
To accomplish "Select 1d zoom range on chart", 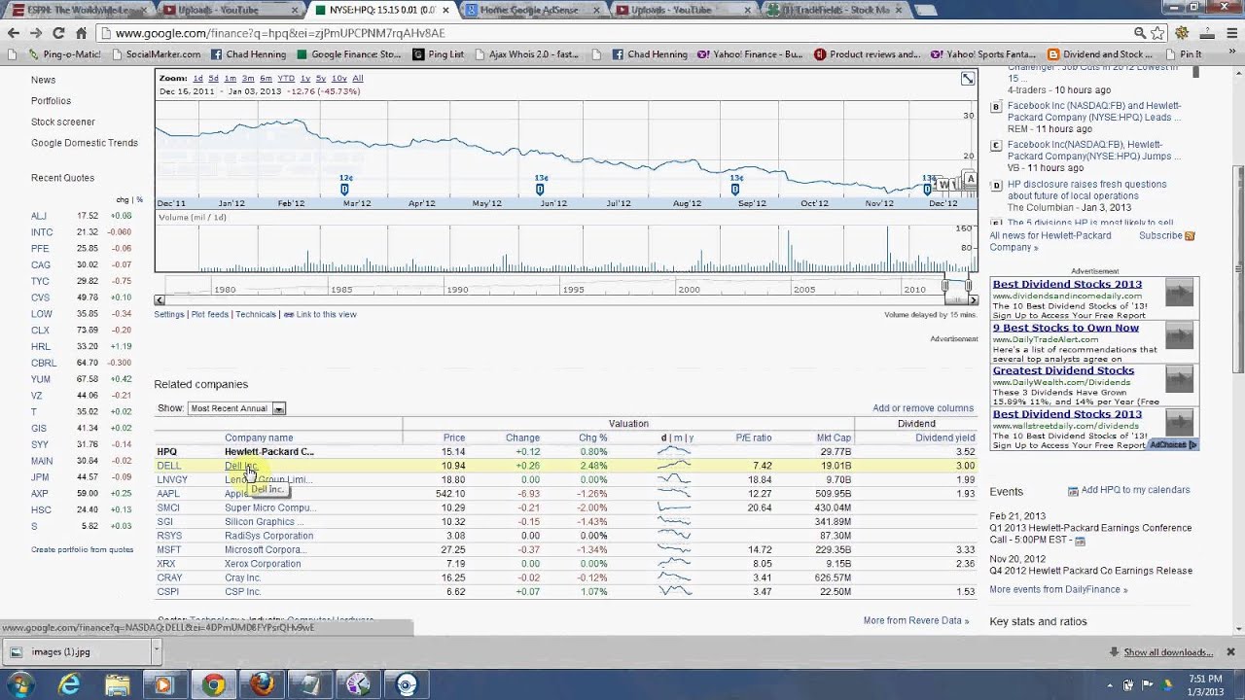I will (197, 78).
